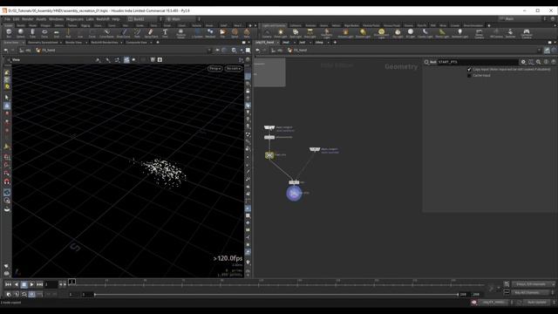The height and width of the screenshot is (314, 558).
Task: Toggle the Cache Input checkbox
Action: 469,76
